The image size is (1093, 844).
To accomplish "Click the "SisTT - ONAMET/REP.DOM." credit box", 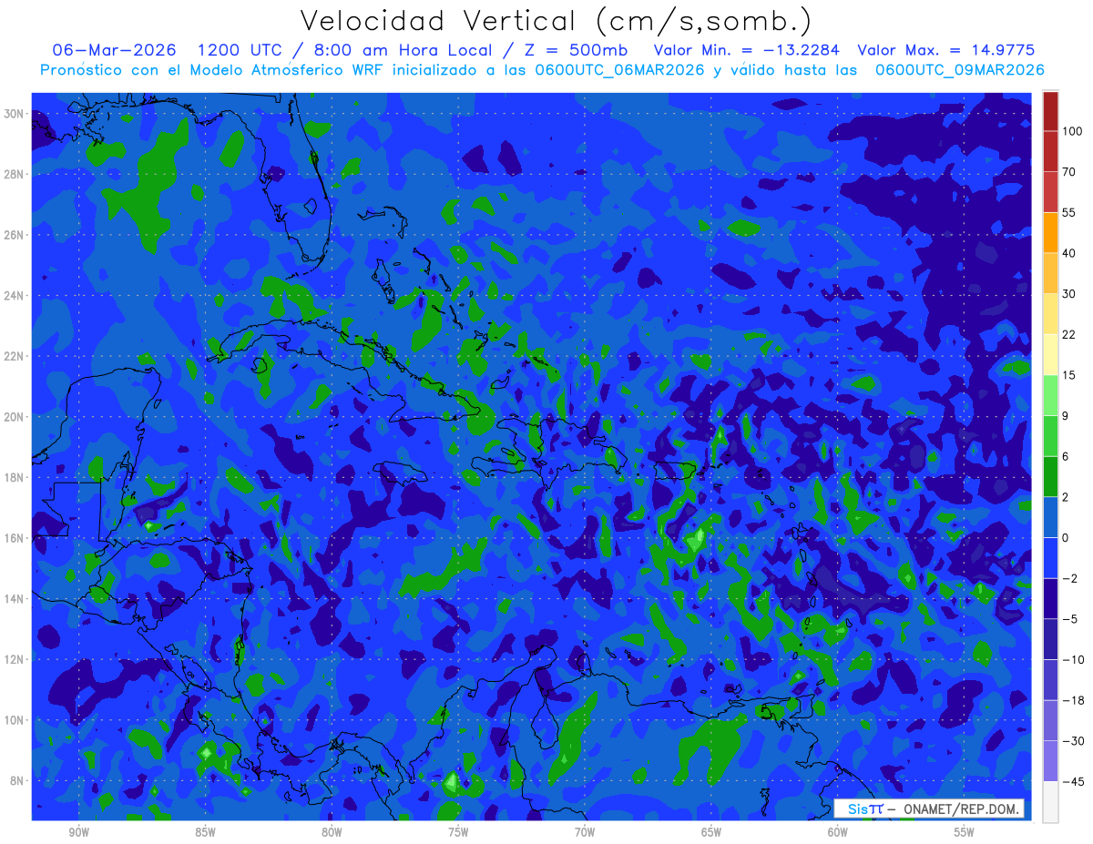I will coord(928,808).
